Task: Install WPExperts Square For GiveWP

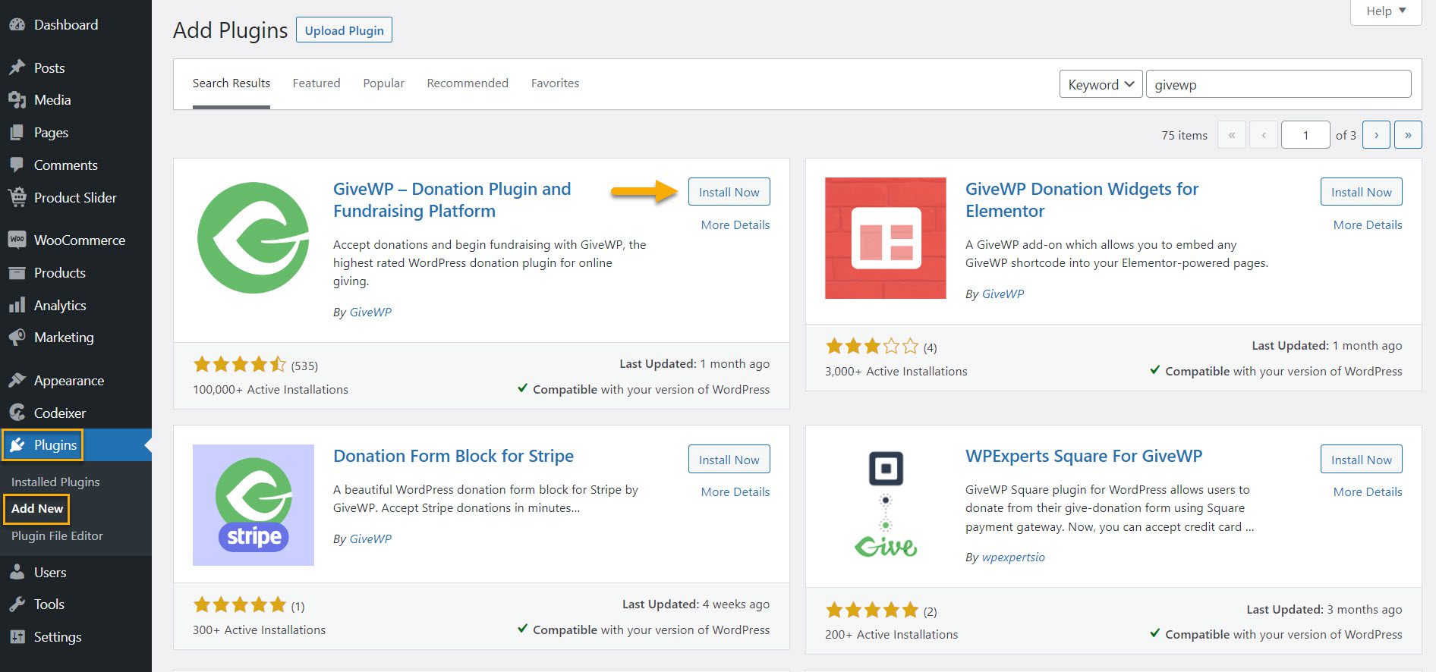Action: [x=1361, y=459]
